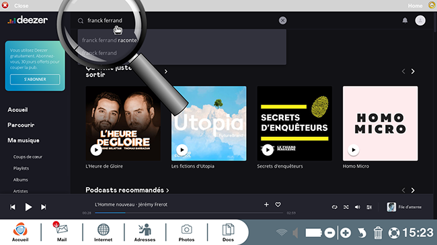The image size is (437, 245).
Task: Show previous Podcasts recommandés items
Action: (403, 191)
